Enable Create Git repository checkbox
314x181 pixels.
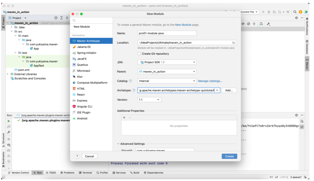(x=139, y=54)
